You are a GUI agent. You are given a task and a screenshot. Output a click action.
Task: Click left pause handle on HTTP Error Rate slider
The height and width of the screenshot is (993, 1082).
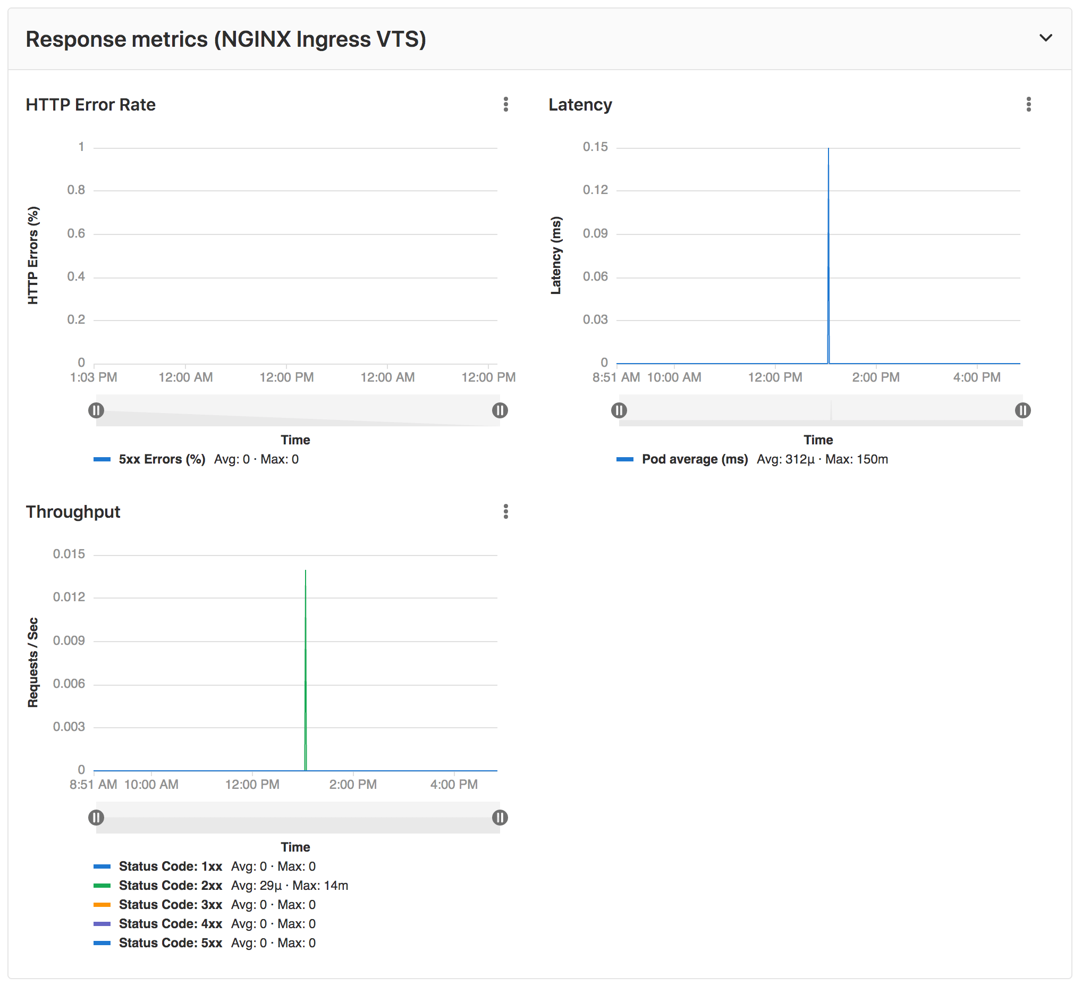(x=97, y=411)
